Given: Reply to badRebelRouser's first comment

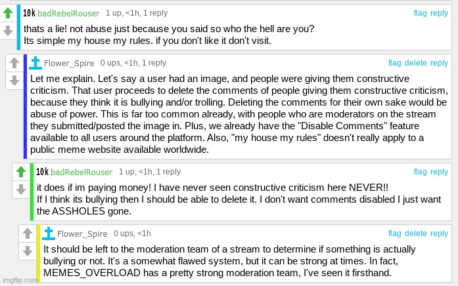Looking at the screenshot, I should click(x=439, y=13).
